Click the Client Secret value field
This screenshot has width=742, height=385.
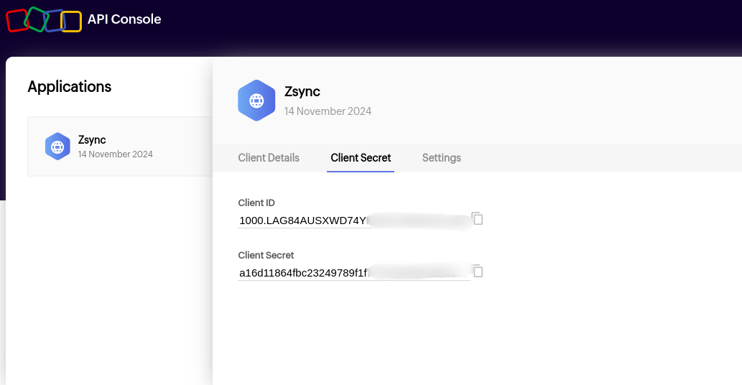point(302,273)
